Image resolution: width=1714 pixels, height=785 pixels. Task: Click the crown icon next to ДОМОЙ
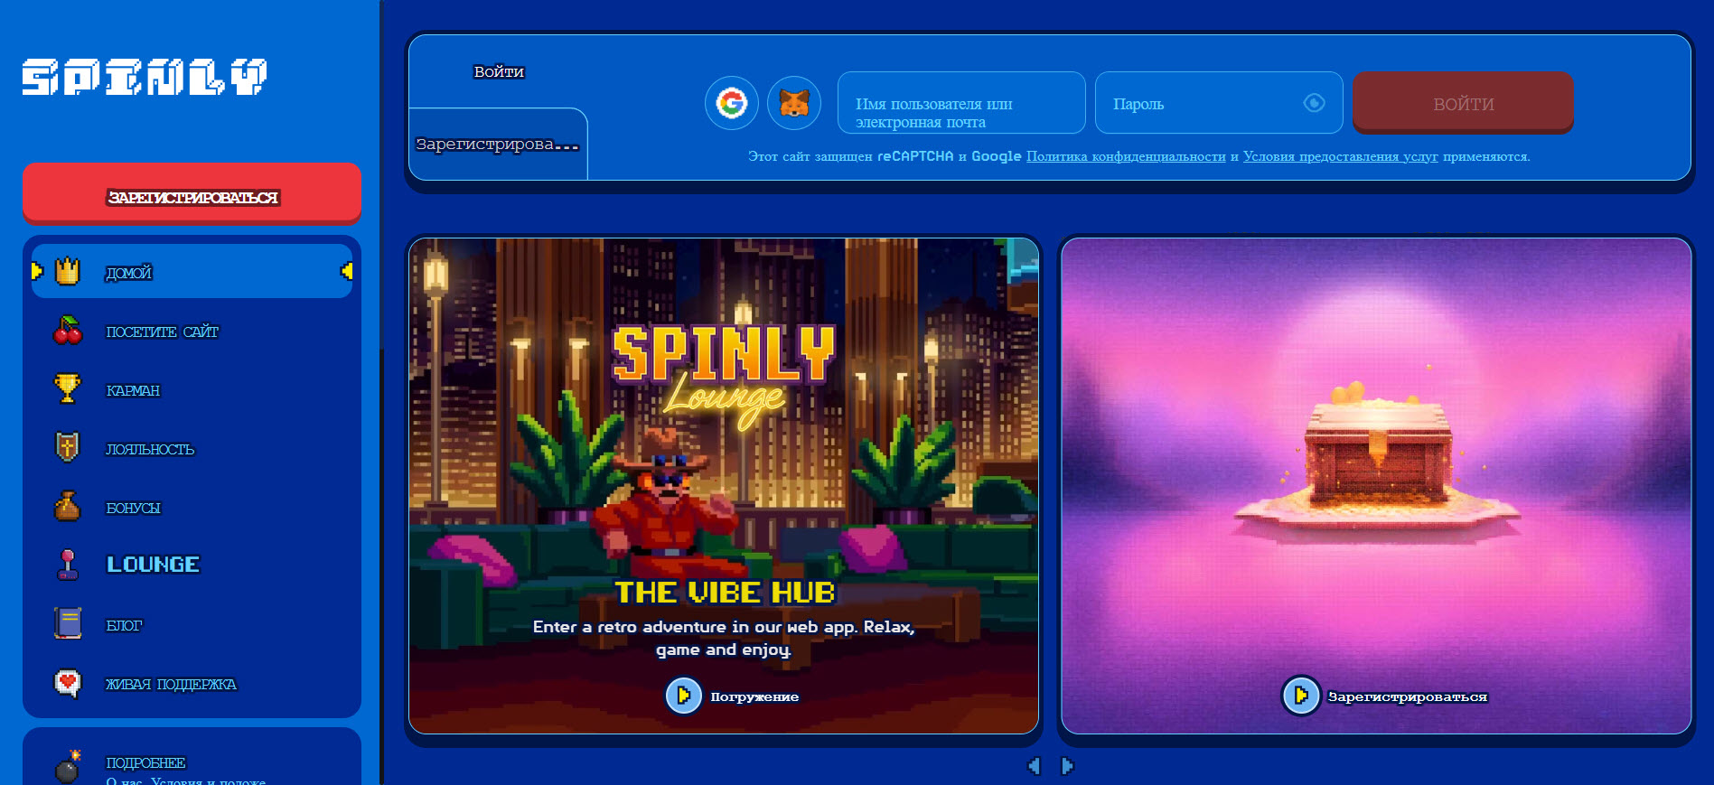click(x=68, y=271)
